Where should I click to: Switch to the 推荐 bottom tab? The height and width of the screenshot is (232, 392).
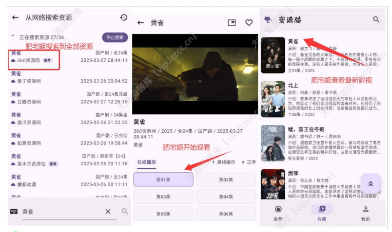[278, 212]
